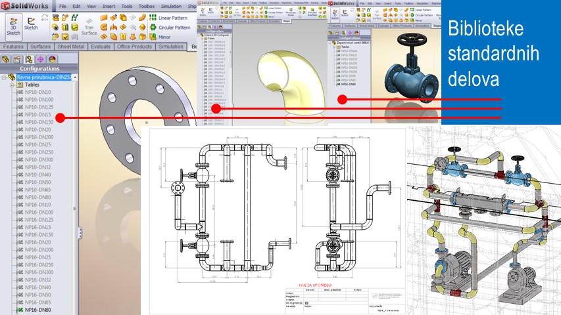Switch to Evaluate tab in the leftmost window
The width and height of the screenshot is (561, 315).
(x=101, y=47)
